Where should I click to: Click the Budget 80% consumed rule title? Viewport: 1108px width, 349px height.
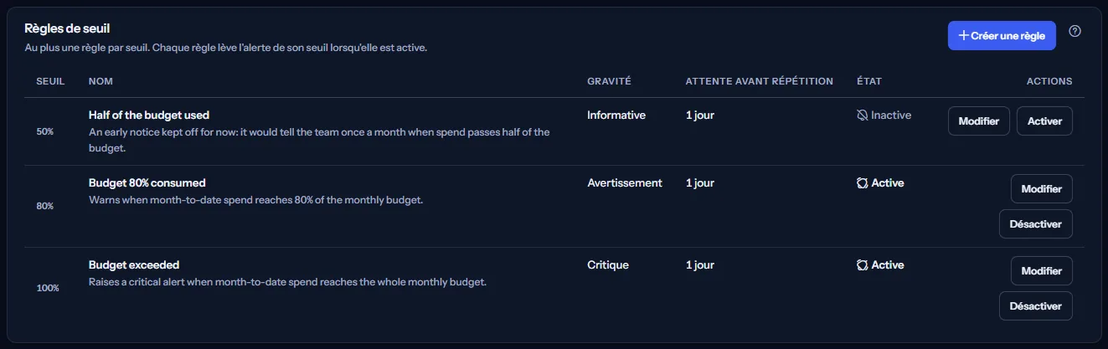pyautogui.click(x=147, y=182)
